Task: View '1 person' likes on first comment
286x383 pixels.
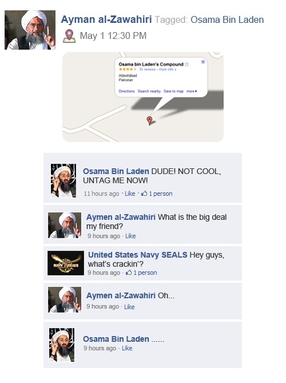Action: tap(161, 194)
